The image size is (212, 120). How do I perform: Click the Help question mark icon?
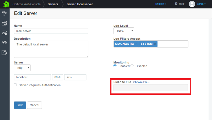click(176, 4)
